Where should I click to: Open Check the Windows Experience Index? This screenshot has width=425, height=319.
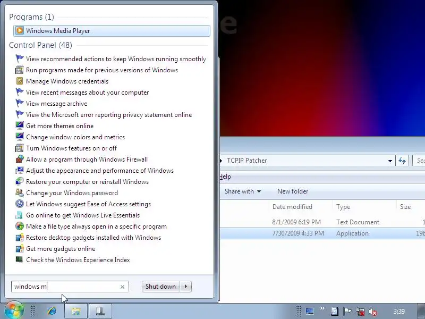click(78, 260)
